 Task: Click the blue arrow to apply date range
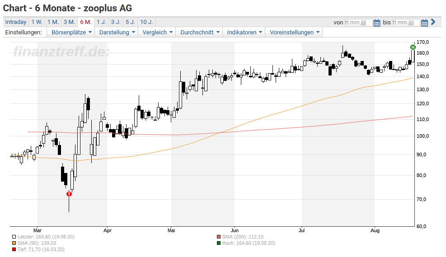click(433, 22)
